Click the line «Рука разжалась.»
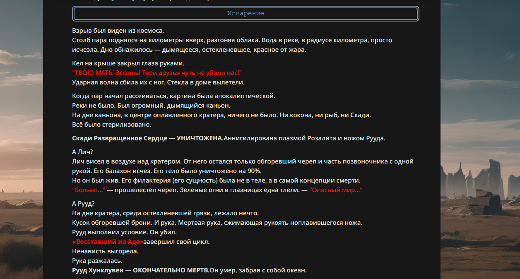 coord(97,261)
